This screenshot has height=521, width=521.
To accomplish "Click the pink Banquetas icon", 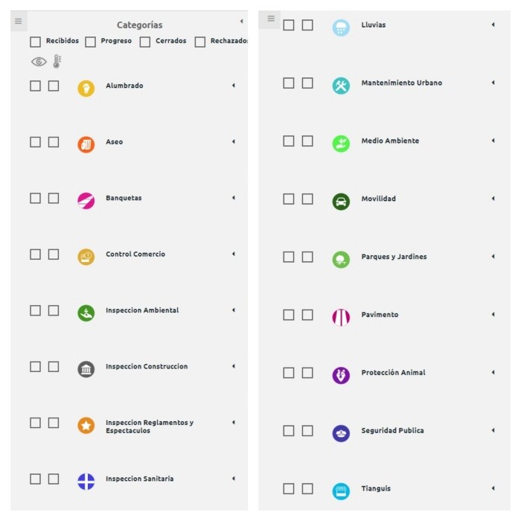I will pyautogui.click(x=86, y=200).
